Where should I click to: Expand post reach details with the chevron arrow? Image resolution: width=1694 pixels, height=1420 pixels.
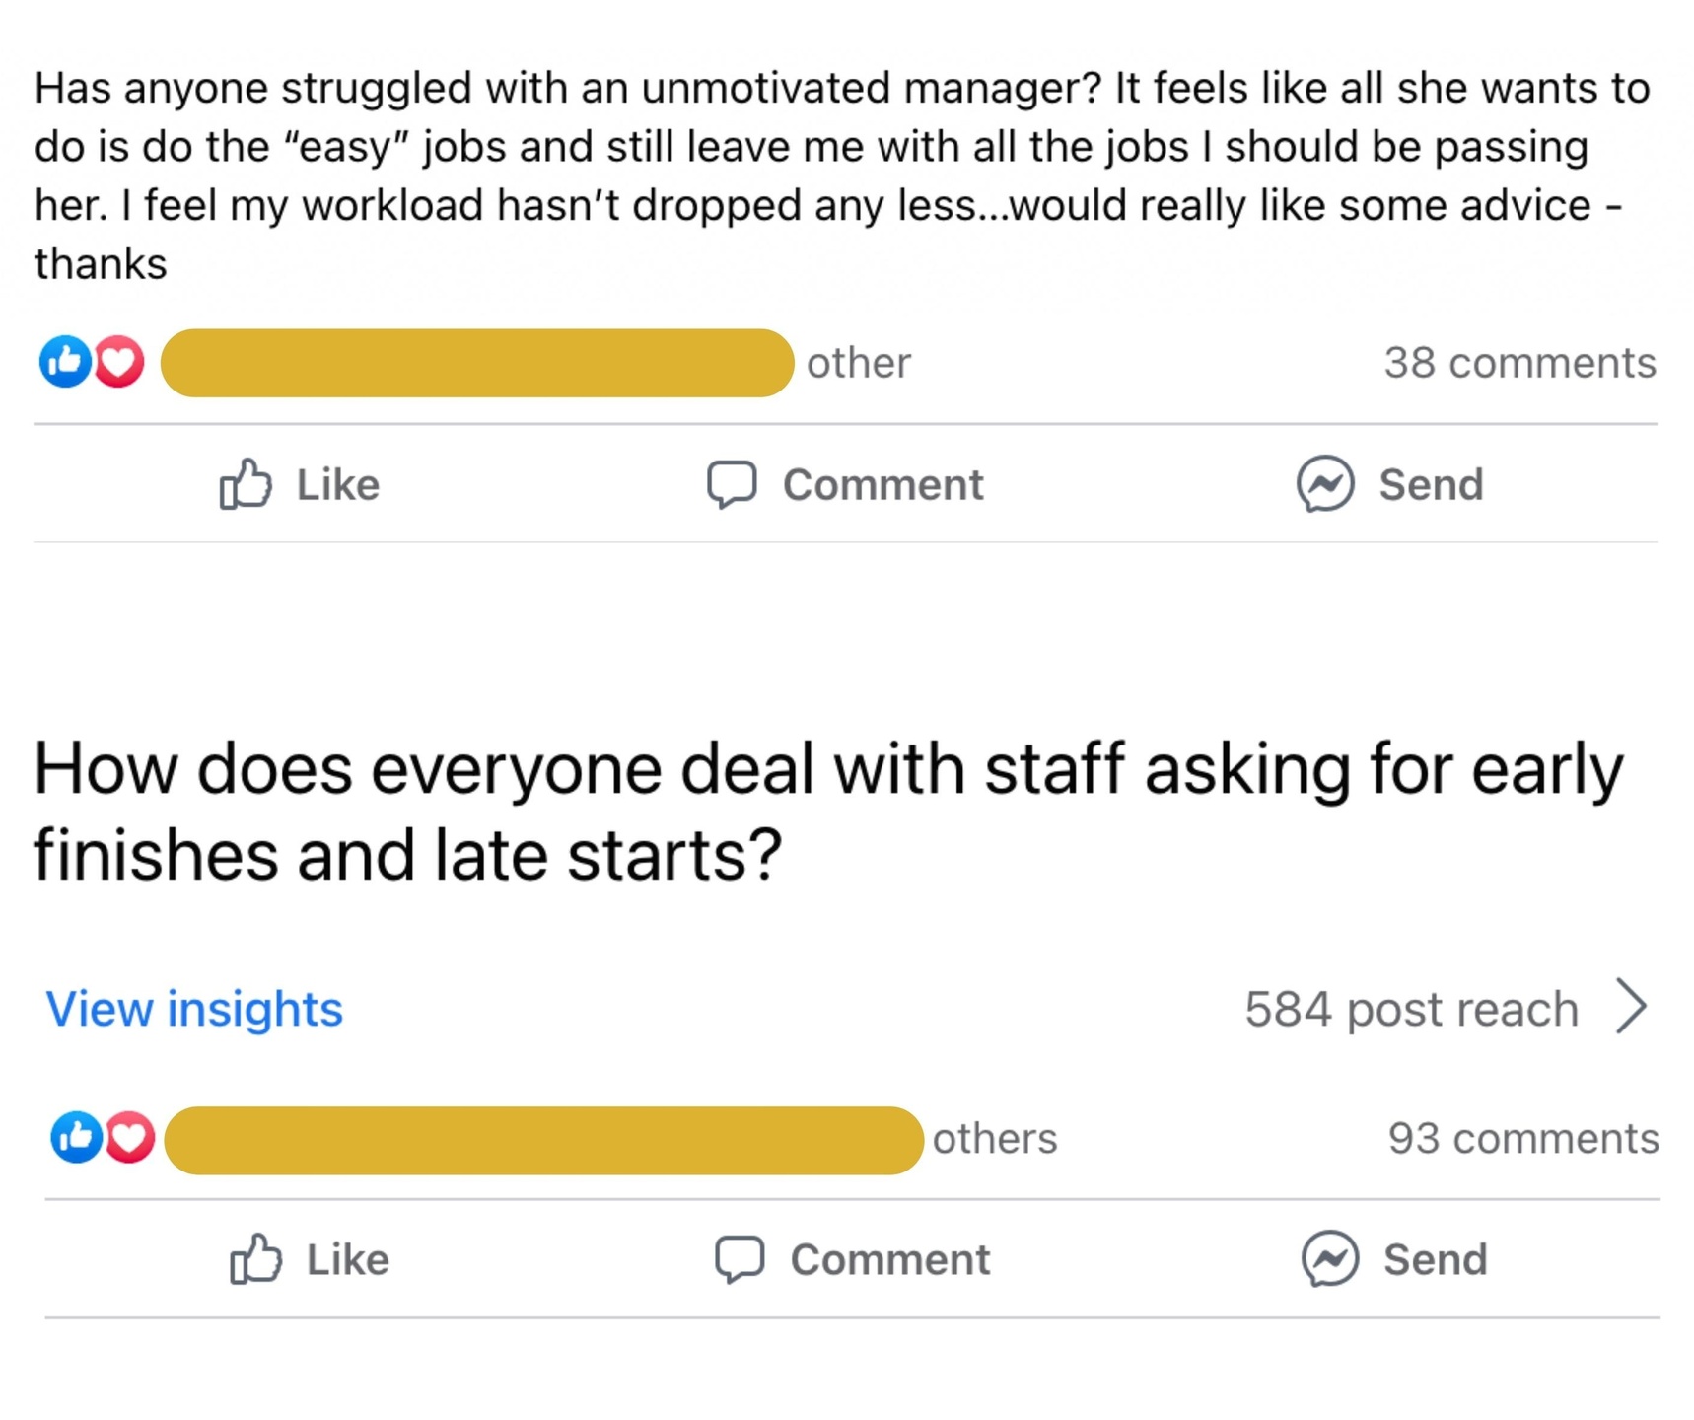tap(1632, 1007)
